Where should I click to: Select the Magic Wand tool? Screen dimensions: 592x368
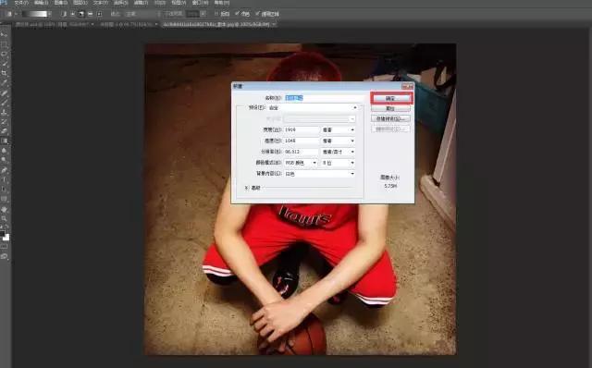pyautogui.click(x=5, y=64)
